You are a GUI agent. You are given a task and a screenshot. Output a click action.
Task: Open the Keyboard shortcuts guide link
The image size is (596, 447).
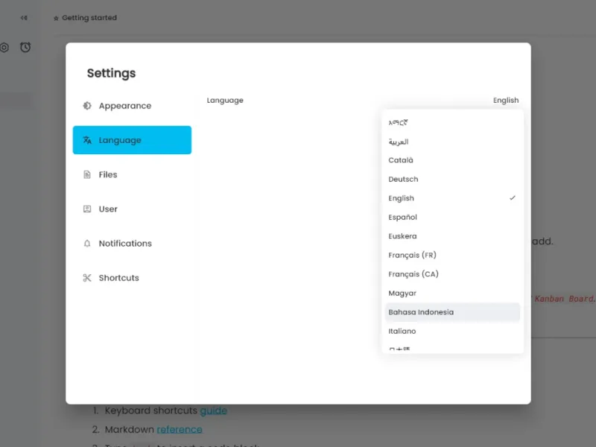coord(213,410)
